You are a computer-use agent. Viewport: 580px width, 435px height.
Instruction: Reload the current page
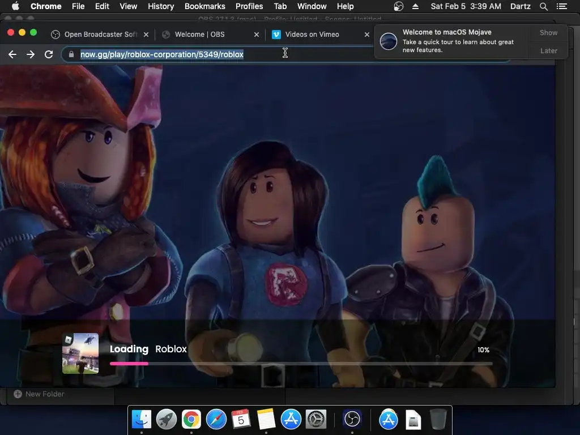(49, 54)
